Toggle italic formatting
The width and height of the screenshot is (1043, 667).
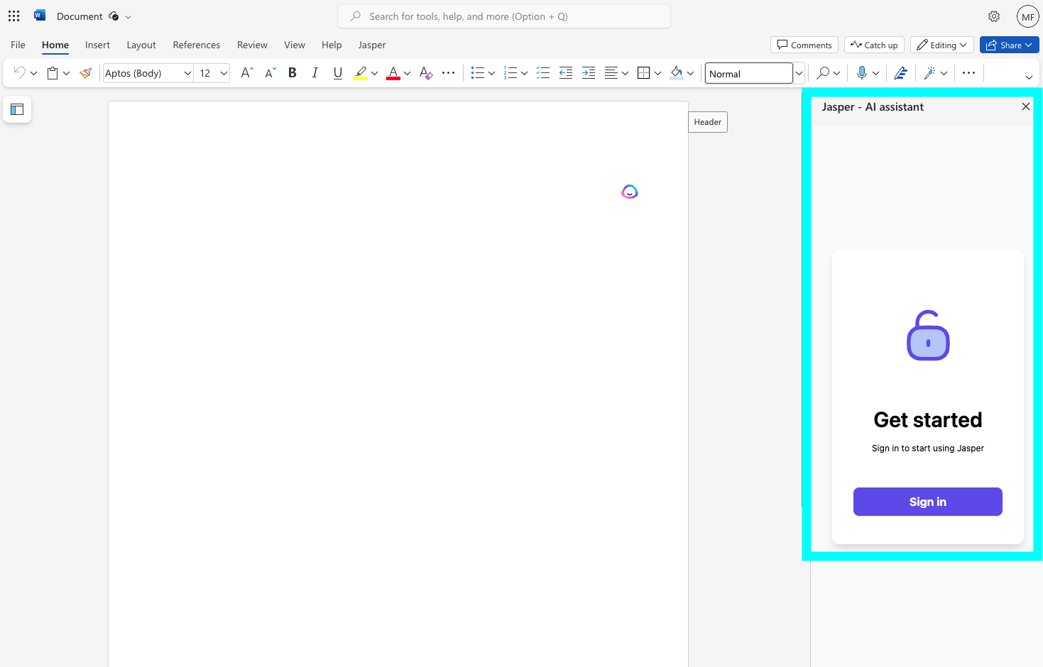pos(315,72)
